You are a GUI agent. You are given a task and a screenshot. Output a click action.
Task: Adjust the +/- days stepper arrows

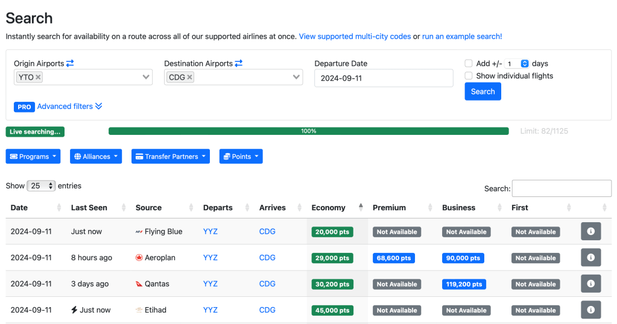click(524, 63)
